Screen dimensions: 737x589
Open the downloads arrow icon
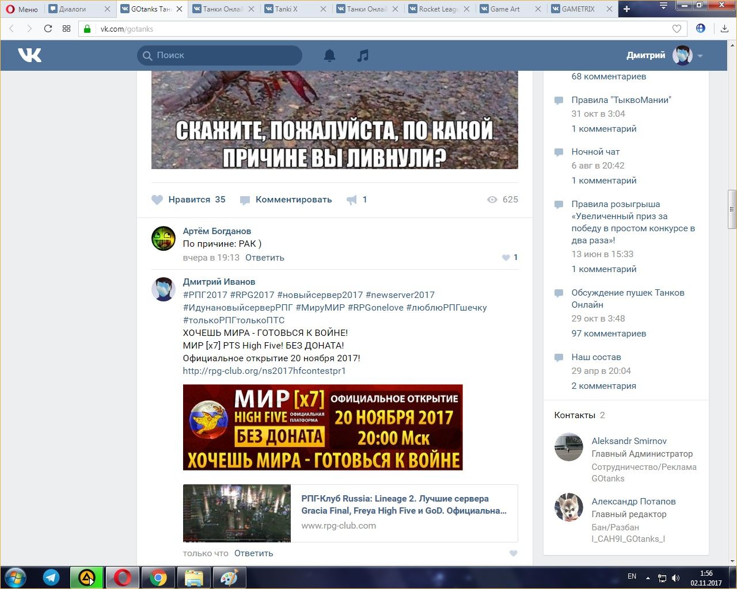coord(724,29)
